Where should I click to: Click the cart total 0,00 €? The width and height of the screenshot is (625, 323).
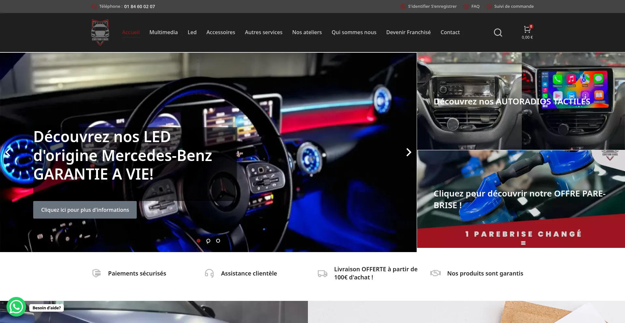point(527,37)
